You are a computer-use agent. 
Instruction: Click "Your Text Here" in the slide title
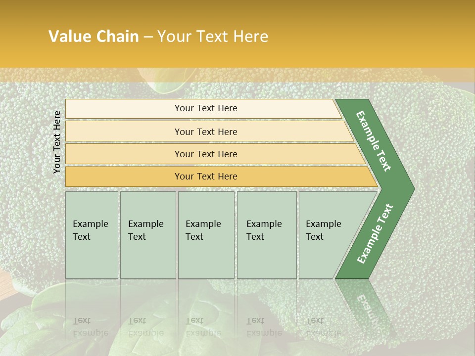(x=213, y=37)
